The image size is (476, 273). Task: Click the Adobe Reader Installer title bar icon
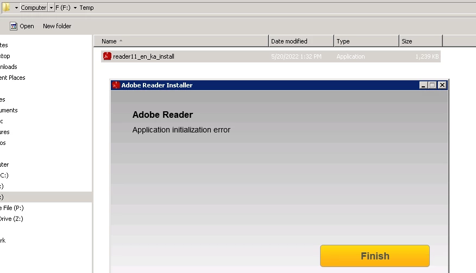click(116, 85)
